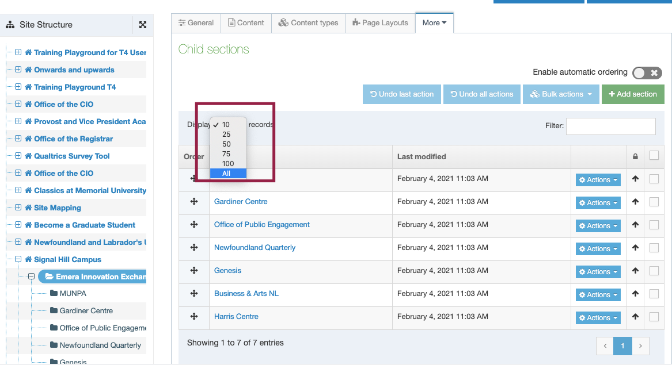Click Undo last action button
This screenshot has height=365, width=672.
[401, 94]
